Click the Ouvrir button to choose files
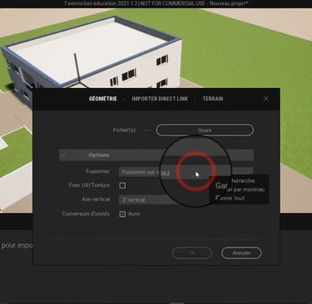The height and width of the screenshot is (304, 312). coord(205,130)
